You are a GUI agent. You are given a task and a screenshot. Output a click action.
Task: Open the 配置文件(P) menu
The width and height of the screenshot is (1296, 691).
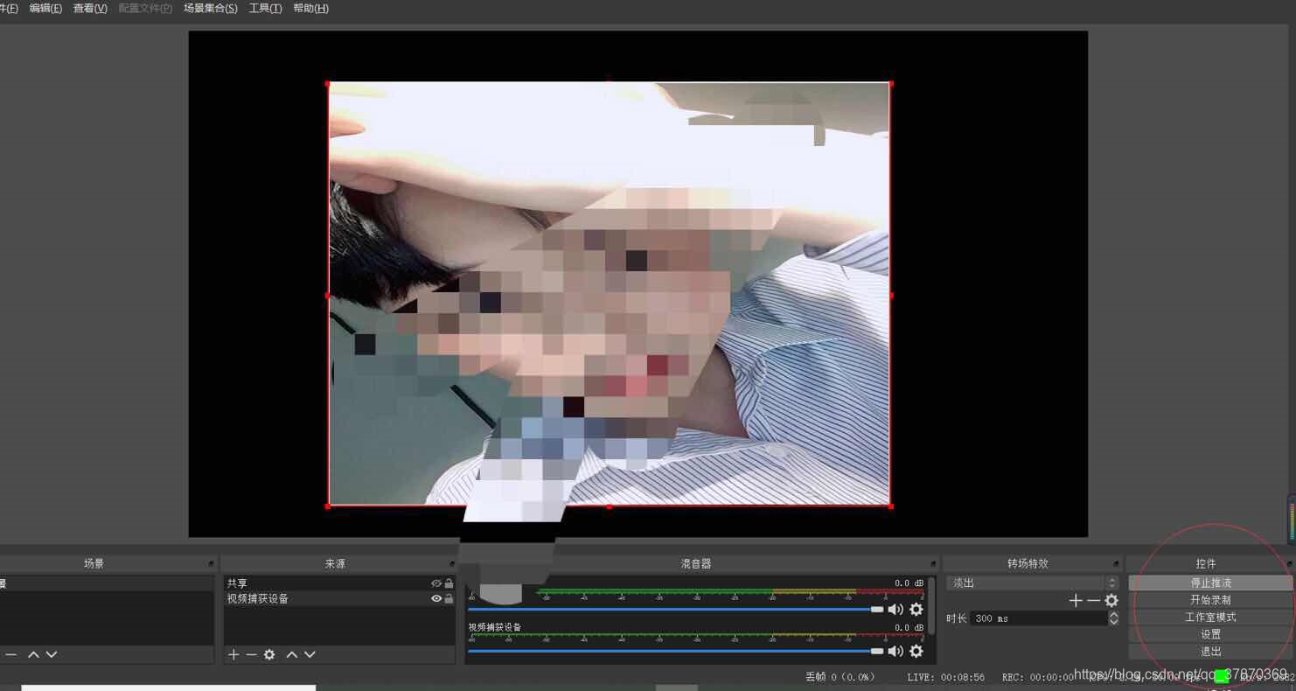click(x=145, y=8)
